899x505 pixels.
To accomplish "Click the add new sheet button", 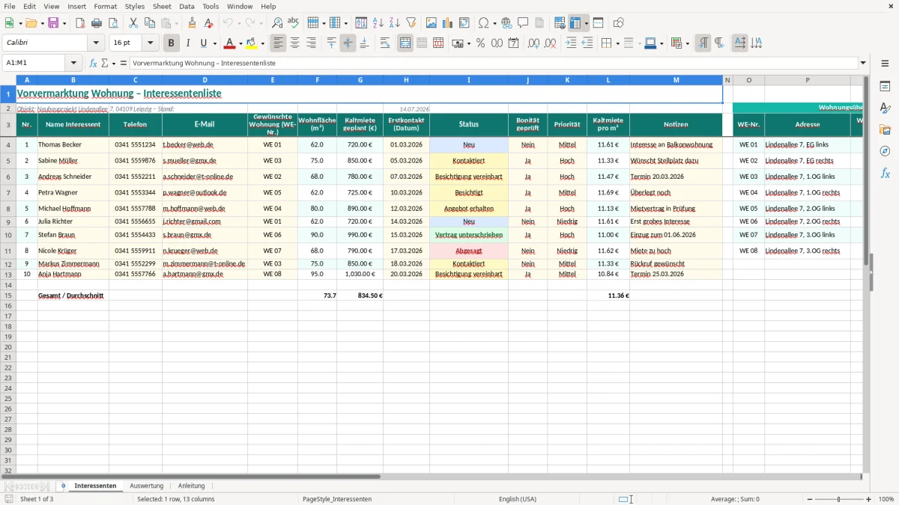I will (x=63, y=486).
